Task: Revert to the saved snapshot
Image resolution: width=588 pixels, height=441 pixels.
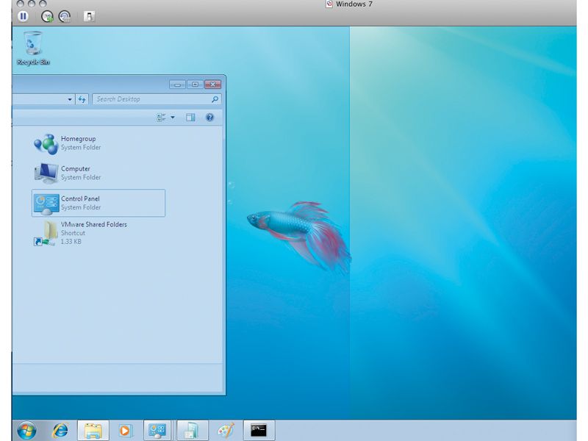Action: point(64,15)
